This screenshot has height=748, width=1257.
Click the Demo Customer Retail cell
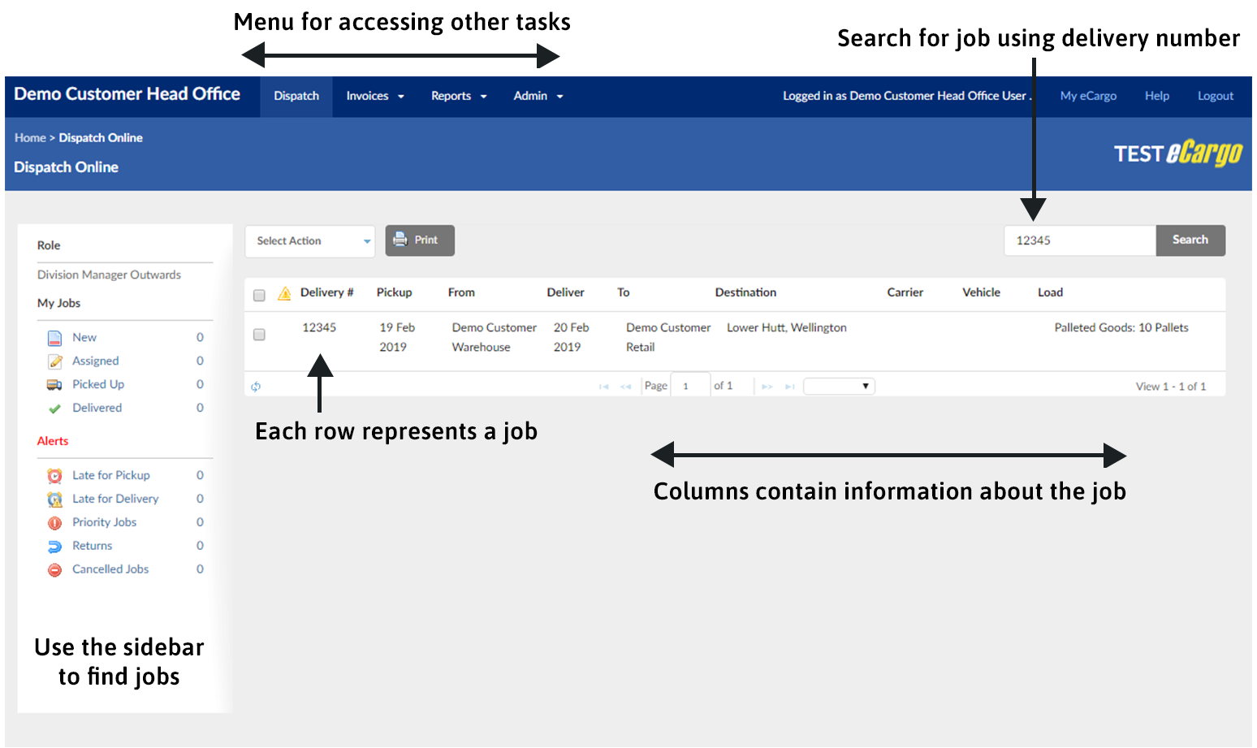click(668, 338)
